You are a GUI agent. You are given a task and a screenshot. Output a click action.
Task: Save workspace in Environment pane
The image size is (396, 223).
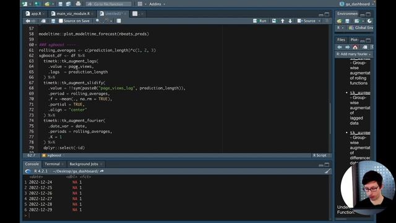(347, 21)
